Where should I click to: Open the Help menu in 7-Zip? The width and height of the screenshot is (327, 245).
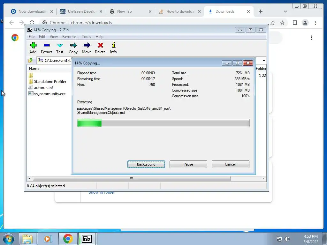click(x=100, y=37)
